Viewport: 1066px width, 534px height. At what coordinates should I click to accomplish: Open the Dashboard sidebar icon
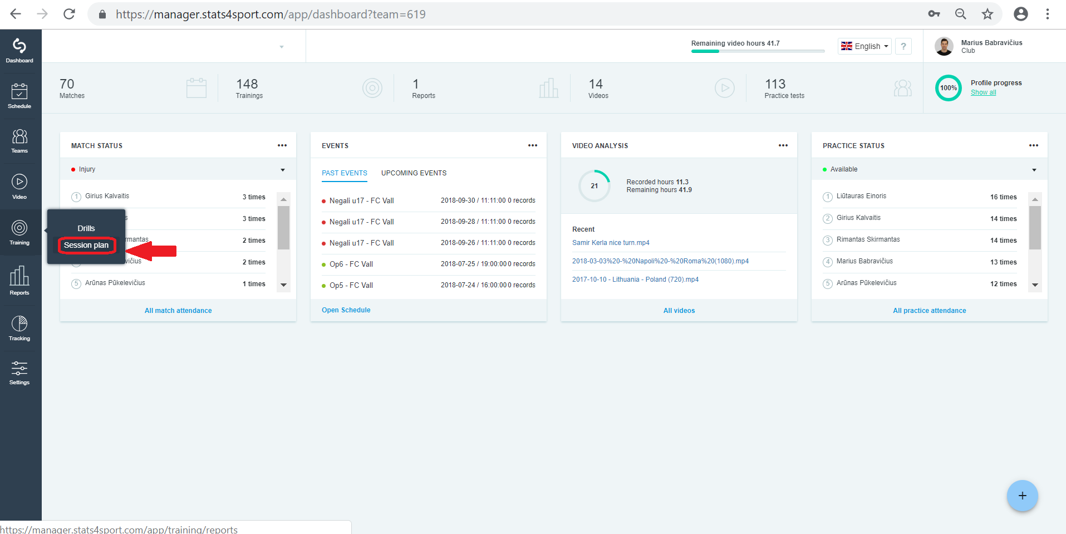point(19,51)
